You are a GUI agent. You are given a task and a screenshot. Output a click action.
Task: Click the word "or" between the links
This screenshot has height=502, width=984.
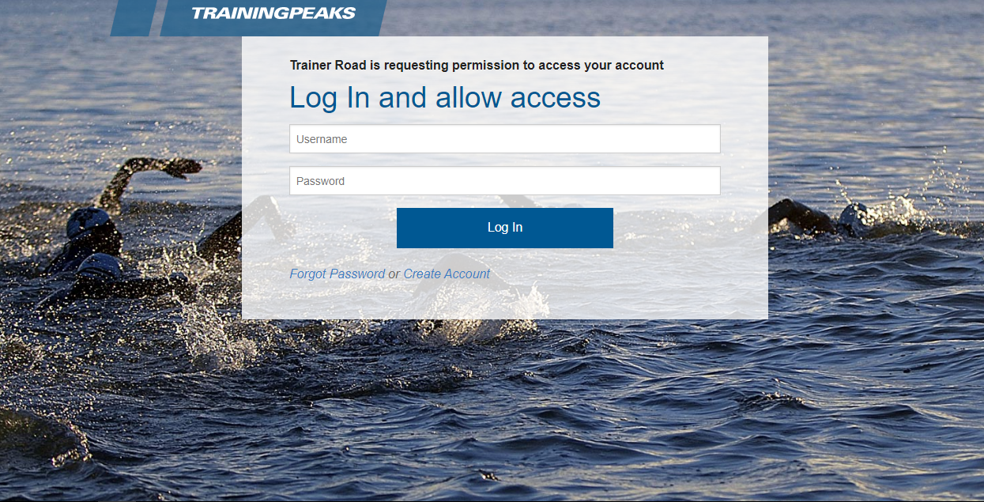click(x=394, y=274)
